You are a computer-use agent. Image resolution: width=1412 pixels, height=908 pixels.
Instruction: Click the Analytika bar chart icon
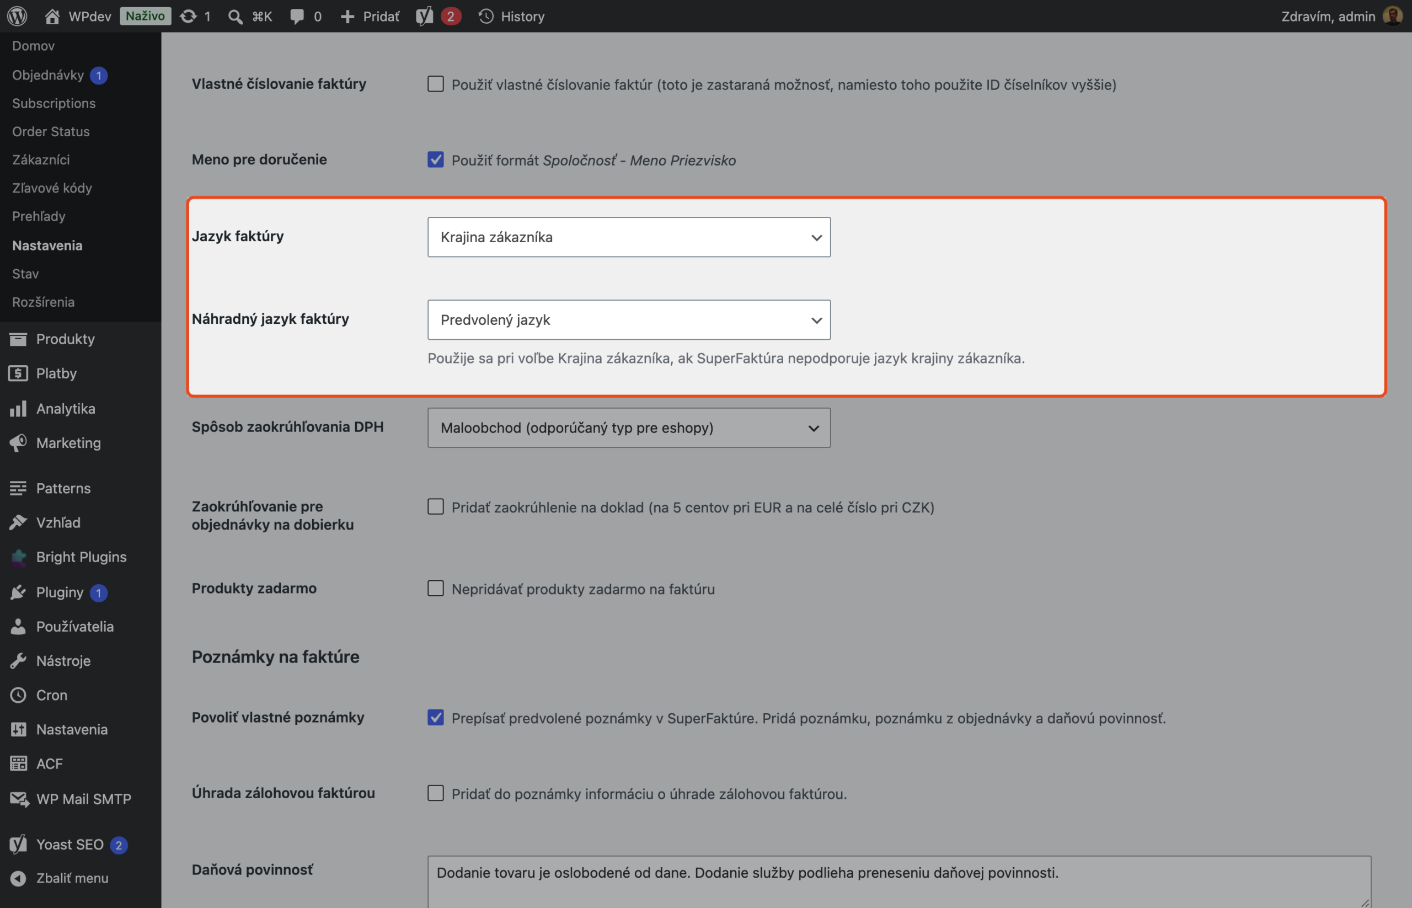18,408
